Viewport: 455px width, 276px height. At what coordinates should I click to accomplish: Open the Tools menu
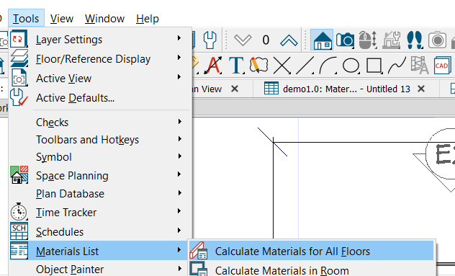26,19
